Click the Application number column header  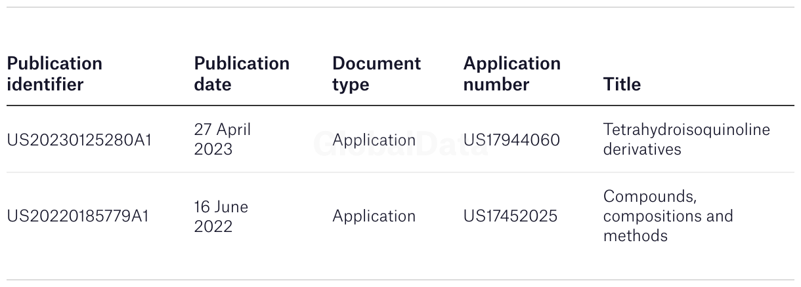(511, 74)
